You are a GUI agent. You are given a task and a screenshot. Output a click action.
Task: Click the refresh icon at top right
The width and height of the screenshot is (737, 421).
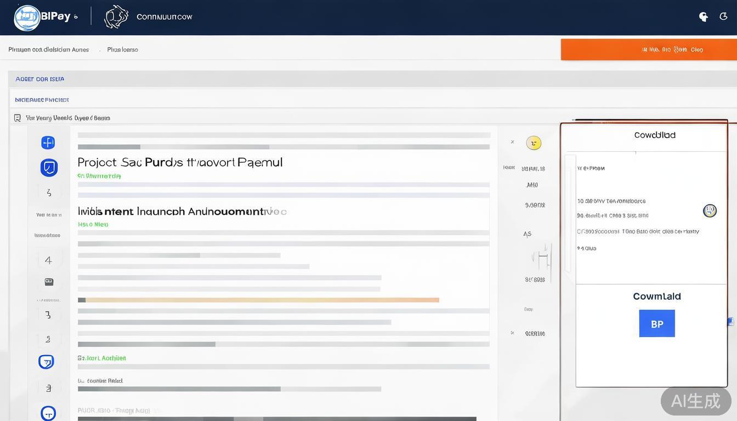(723, 16)
